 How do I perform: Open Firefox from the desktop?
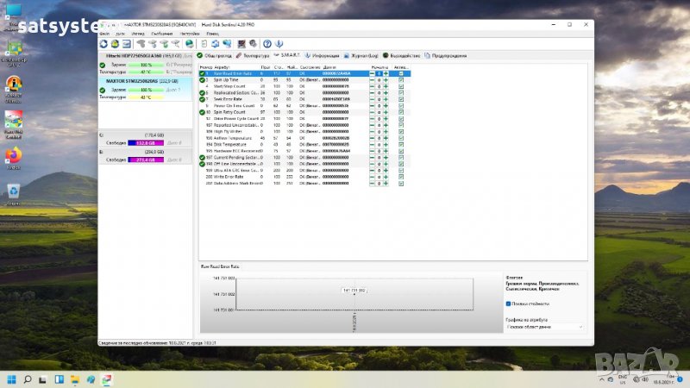[x=14, y=155]
